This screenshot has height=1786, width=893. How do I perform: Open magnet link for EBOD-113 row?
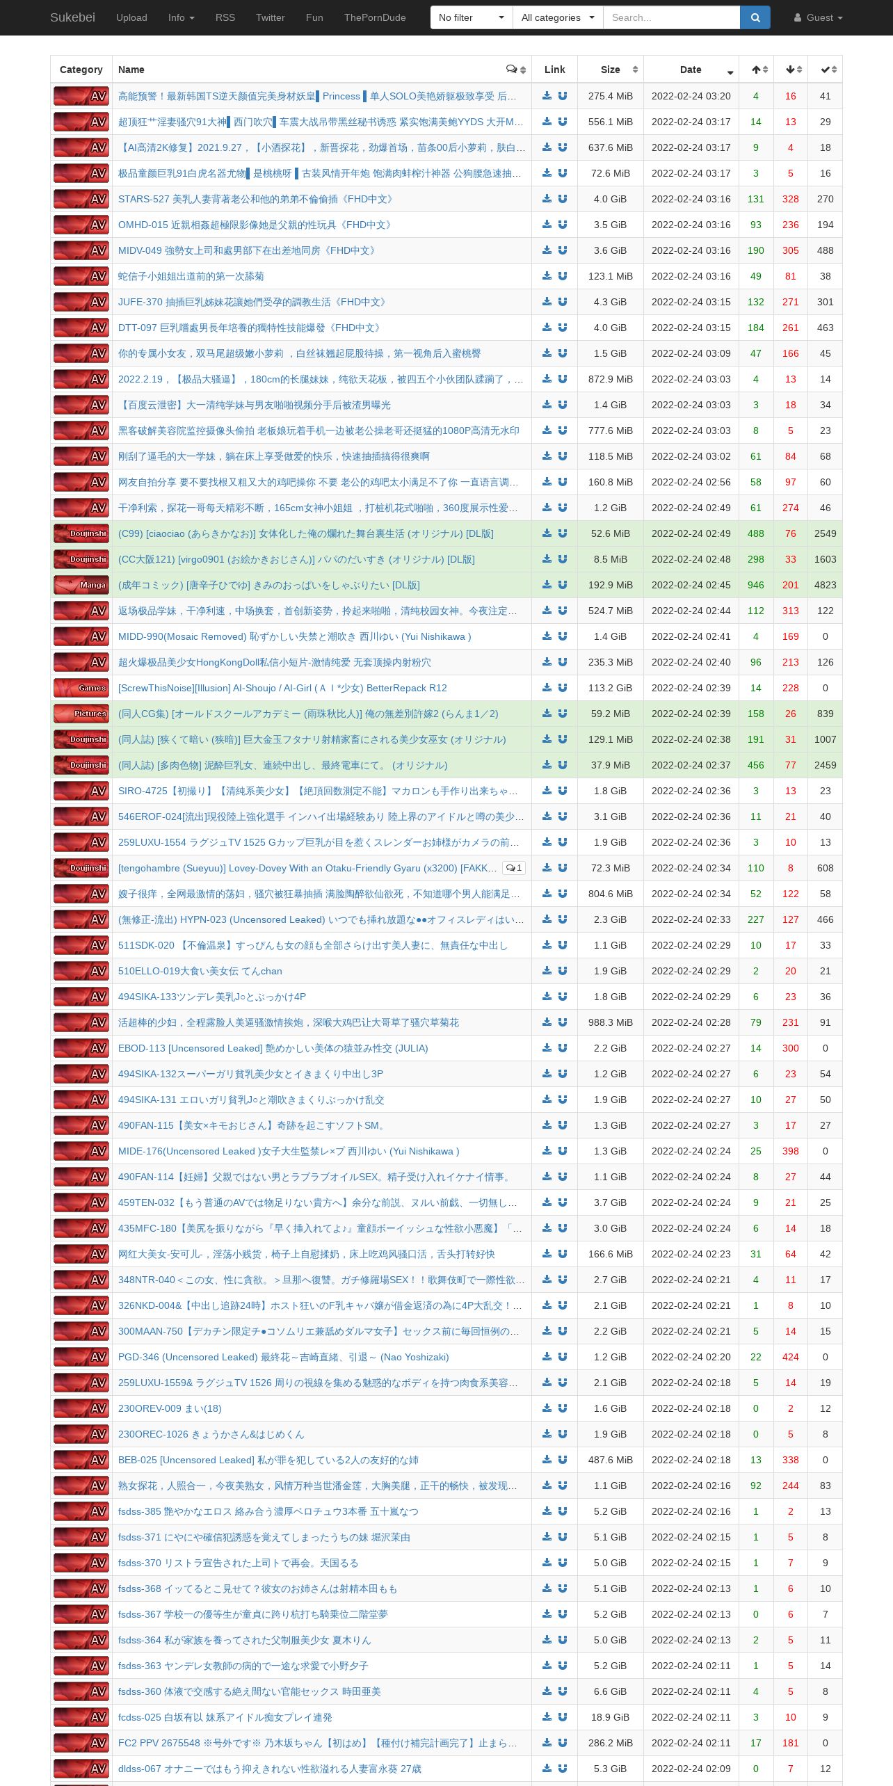[x=563, y=1048]
